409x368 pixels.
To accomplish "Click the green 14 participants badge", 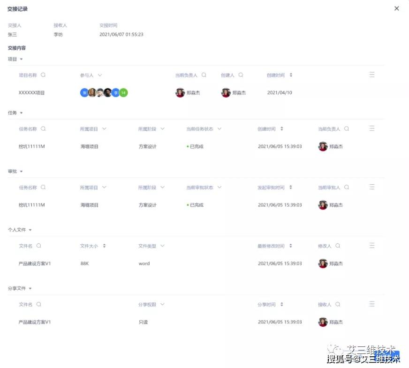I will click(x=123, y=93).
